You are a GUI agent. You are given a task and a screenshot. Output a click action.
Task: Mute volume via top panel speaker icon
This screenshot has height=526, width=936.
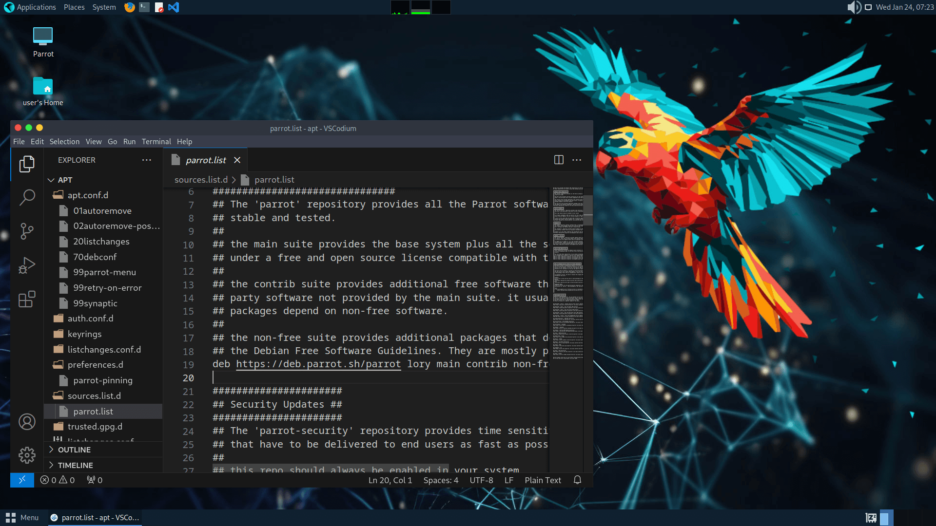pos(854,7)
